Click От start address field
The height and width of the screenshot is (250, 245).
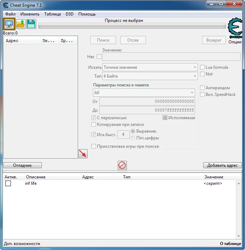pyautogui.click(x=147, y=101)
